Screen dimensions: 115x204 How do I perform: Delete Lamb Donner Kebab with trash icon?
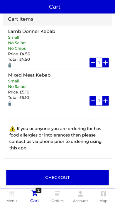pos(10,65)
